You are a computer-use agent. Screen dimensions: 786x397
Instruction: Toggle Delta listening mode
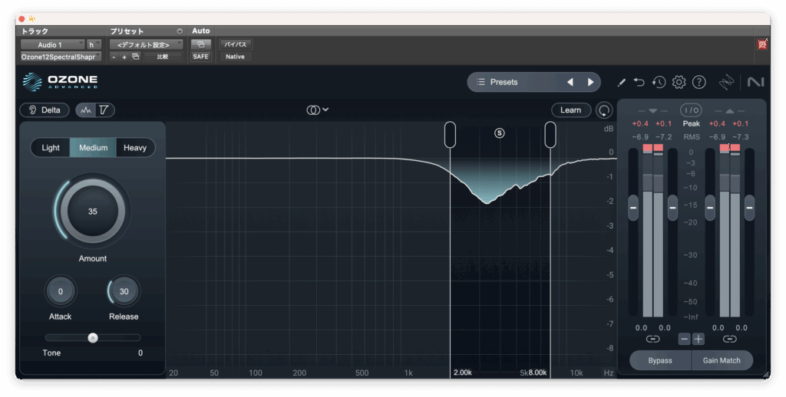click(45, 110)
